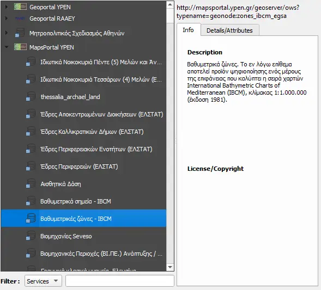Select Έδρες Καλλικρατικών Δήμων (ΕΛΣΤΑΤ) layer
Screen dimensions: 321x290
[92, 132]
